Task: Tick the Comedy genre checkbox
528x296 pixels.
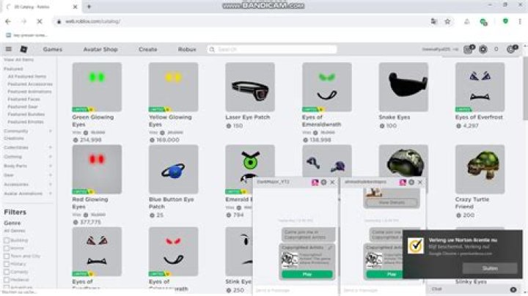Action: (x=7, y=271)
